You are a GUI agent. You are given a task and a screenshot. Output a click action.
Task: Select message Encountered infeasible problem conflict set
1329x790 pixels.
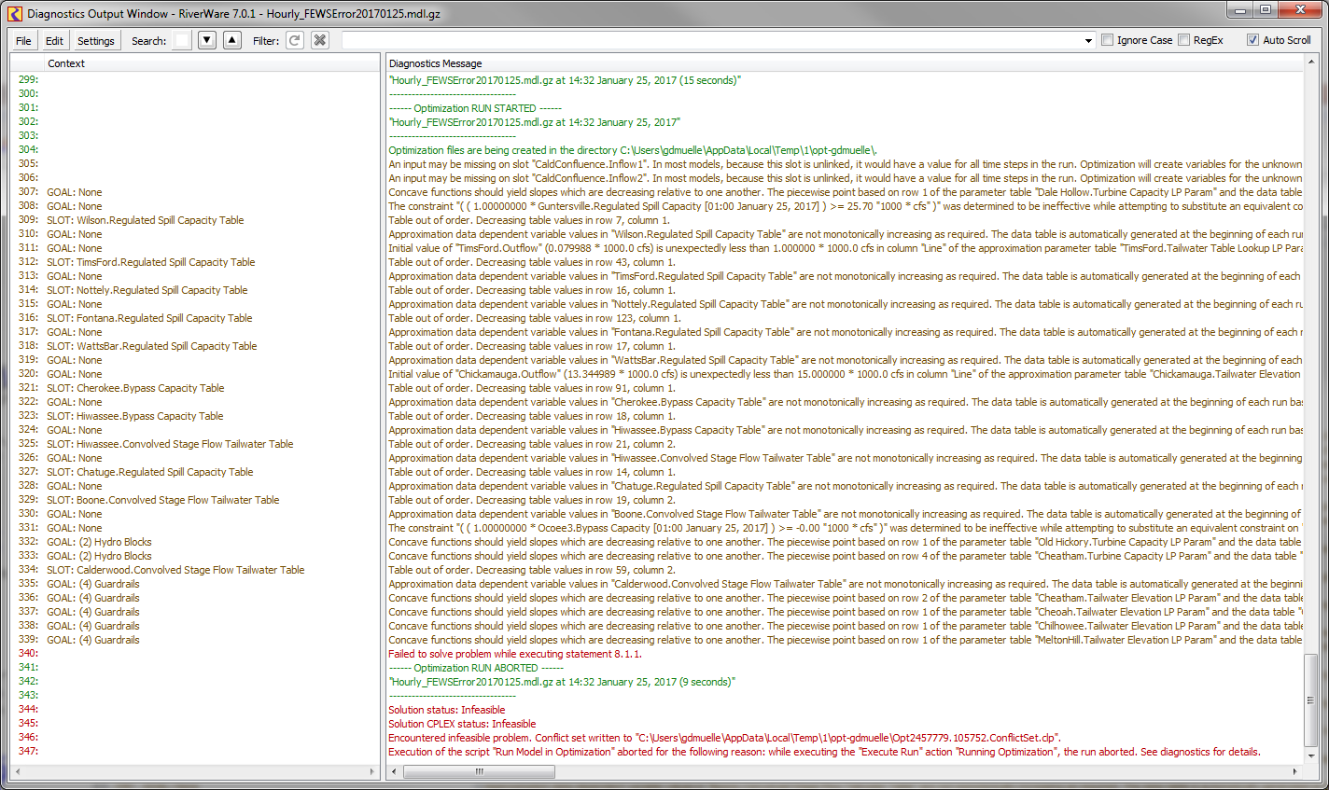(x=724, y=738)
